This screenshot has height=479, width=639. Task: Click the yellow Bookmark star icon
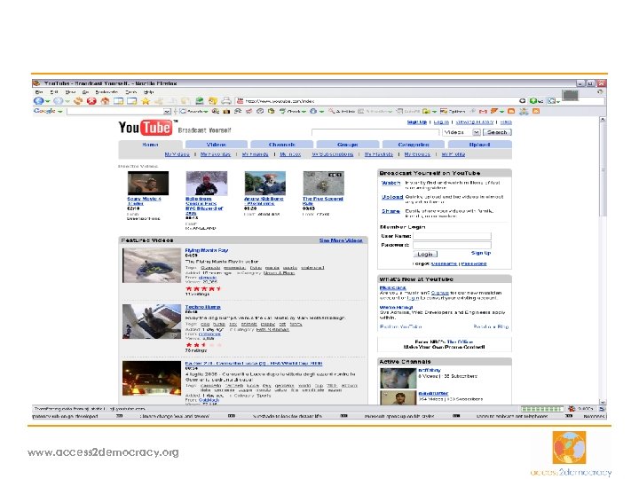146,100
